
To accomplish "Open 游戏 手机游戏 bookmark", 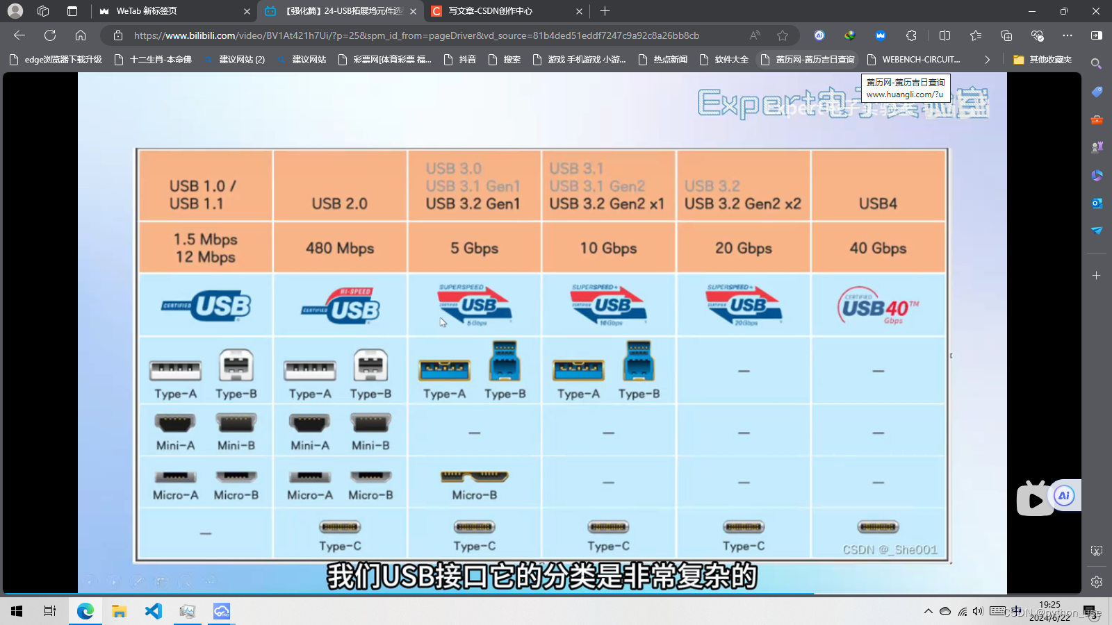I will click(x=579, y=60).
